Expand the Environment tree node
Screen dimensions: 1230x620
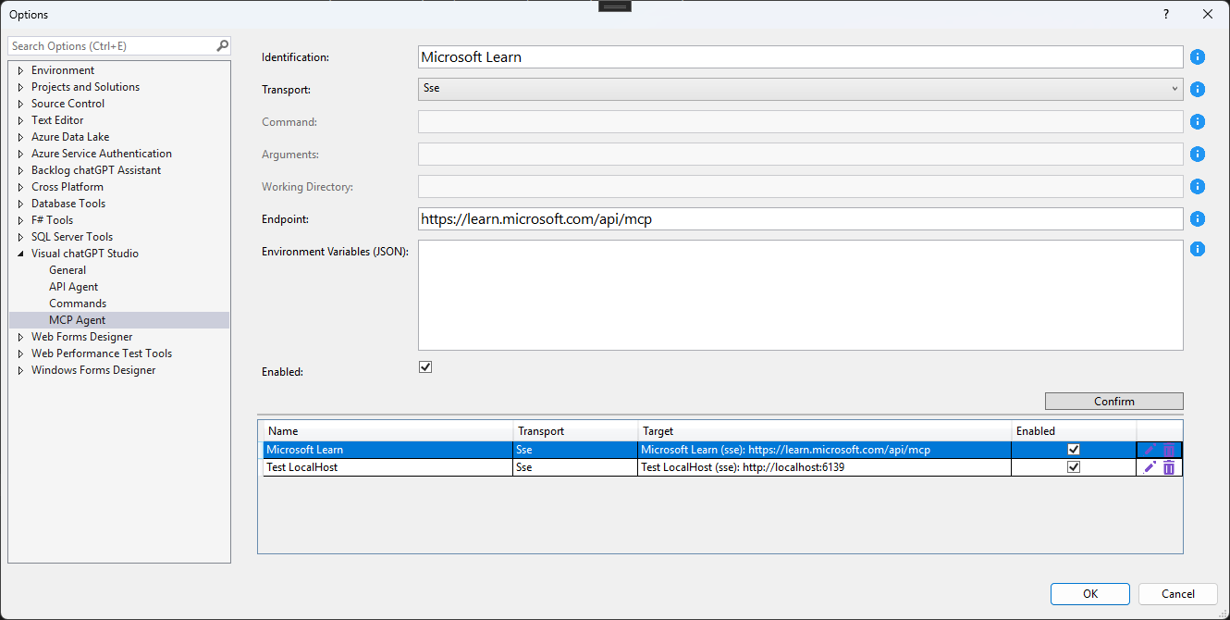pyautogui.click(x=20, y=70)
